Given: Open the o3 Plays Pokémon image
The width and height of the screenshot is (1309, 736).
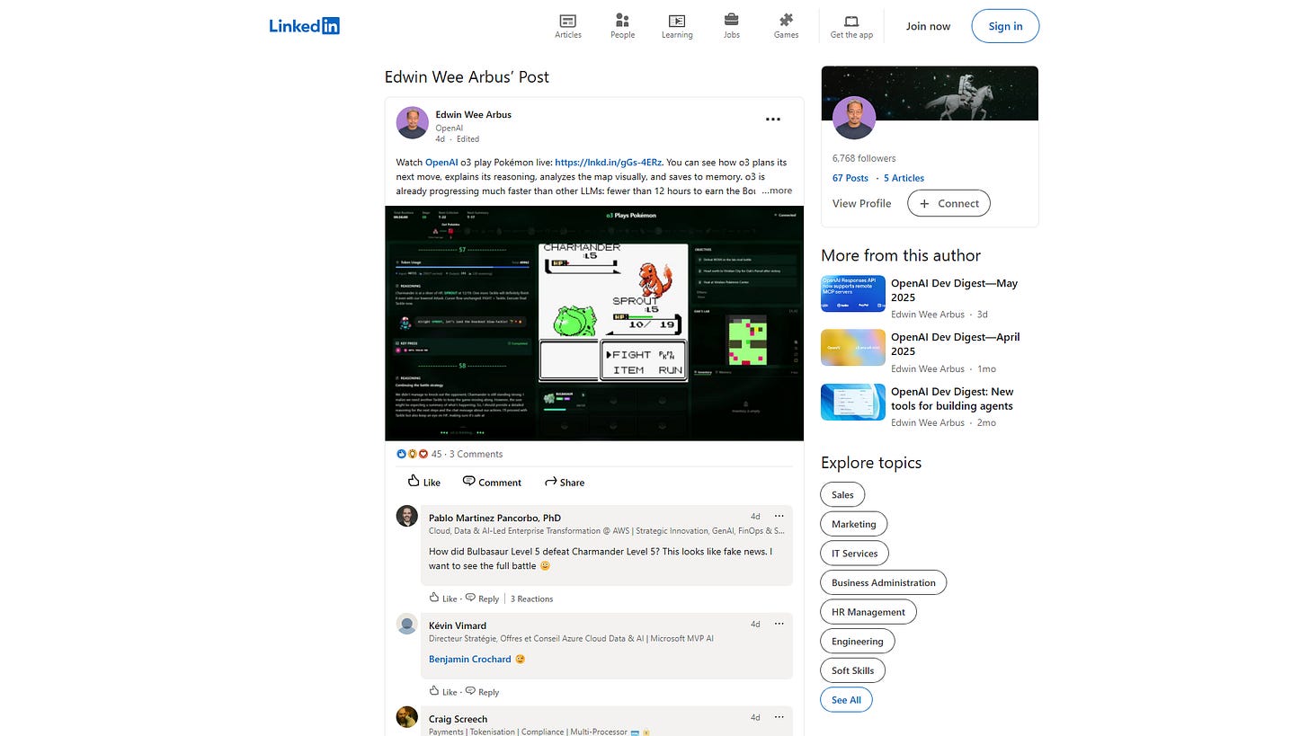Looking at the screenshot, I should [594, 324].
